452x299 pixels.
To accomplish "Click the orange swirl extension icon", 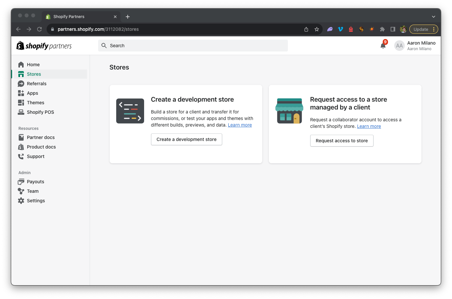I will [x=361, y=29].
